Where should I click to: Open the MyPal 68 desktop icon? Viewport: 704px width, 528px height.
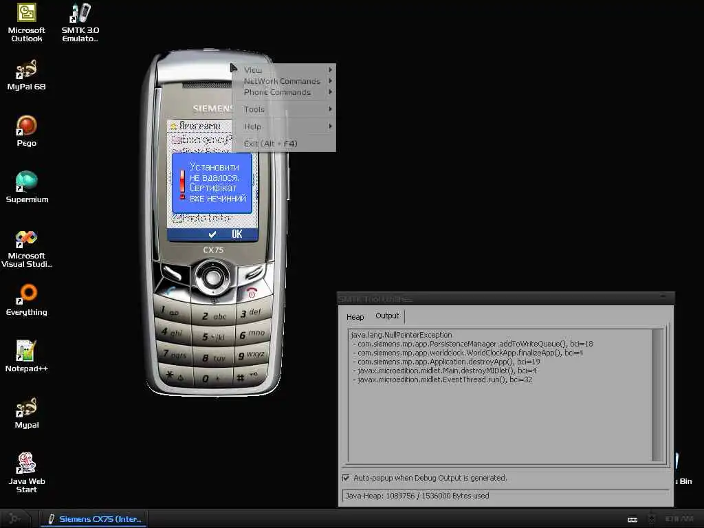[27, 74]
